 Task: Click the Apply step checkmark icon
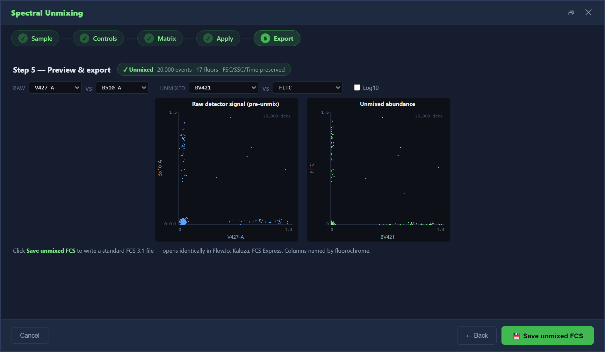208,39
